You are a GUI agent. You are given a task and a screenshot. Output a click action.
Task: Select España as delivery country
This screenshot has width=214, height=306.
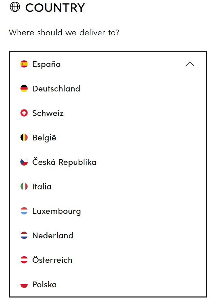point(46,64)
